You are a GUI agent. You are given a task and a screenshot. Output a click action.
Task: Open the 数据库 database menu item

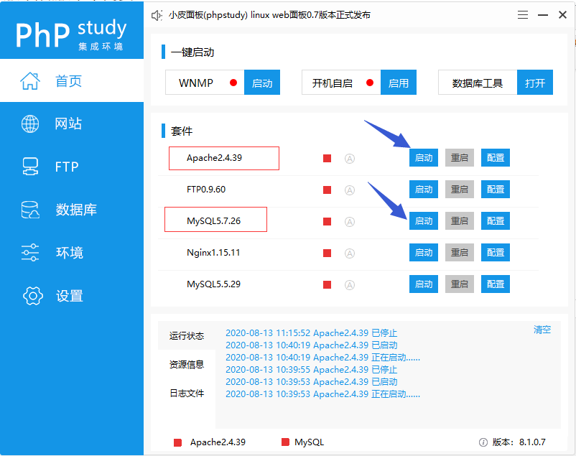pos(72,210)
